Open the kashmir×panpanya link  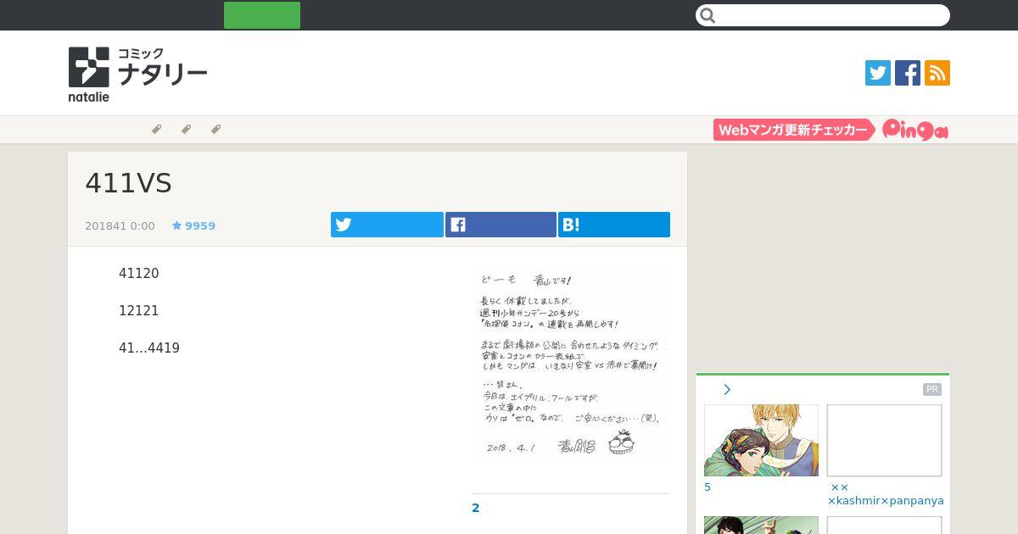coord(886,494)
